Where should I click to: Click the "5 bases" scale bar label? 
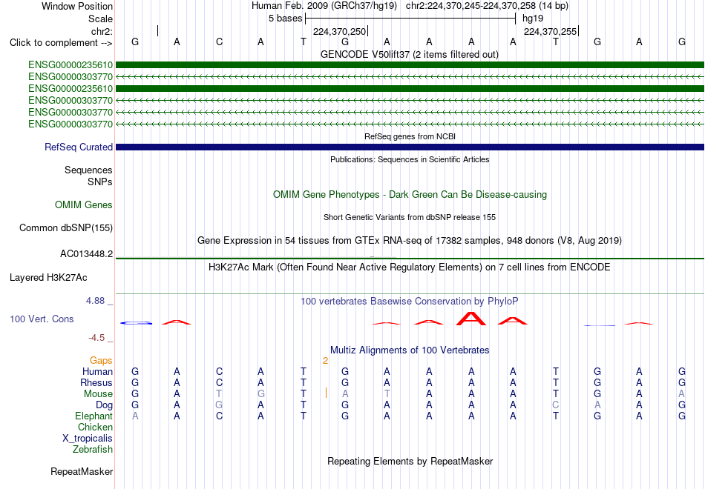[286, 19]
